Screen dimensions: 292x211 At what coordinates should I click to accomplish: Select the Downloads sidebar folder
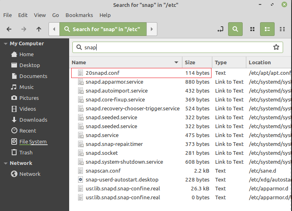(x=33, y=120)
